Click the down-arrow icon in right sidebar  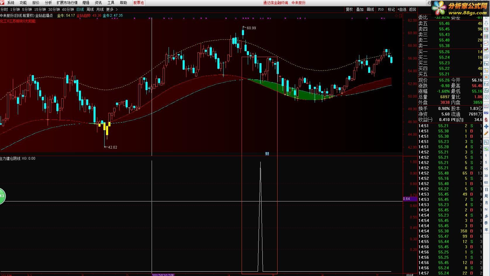486,23
